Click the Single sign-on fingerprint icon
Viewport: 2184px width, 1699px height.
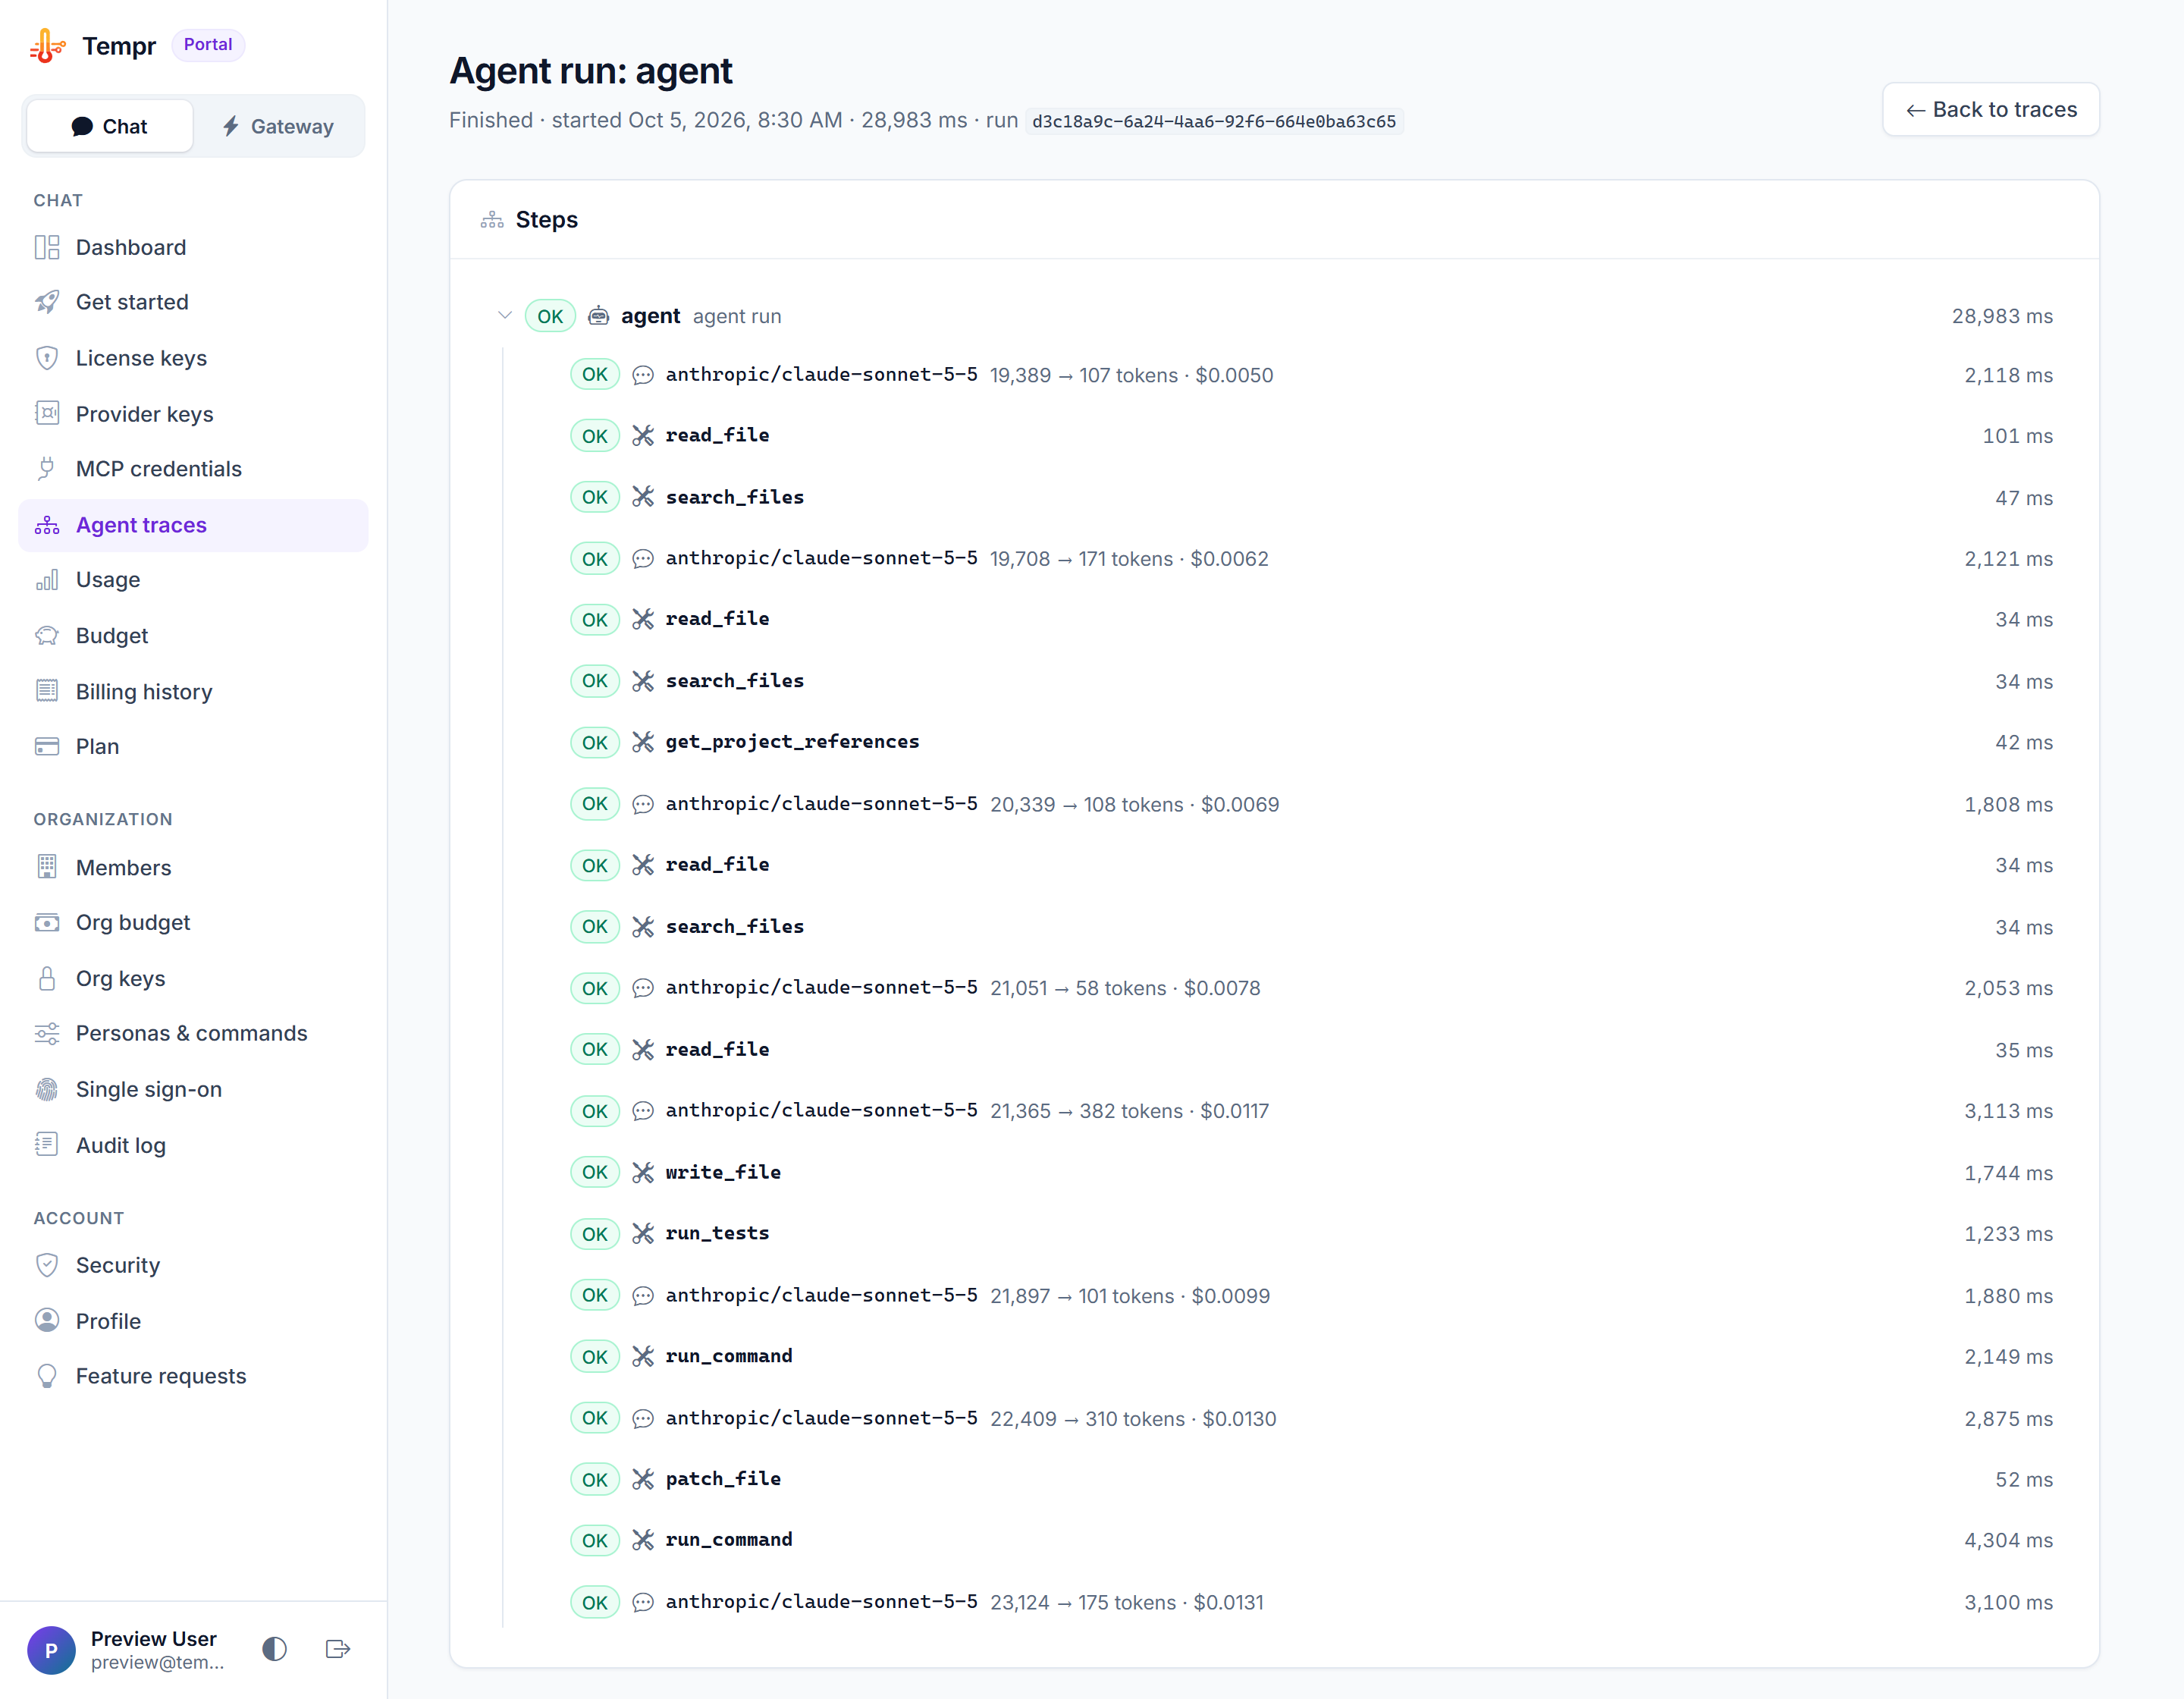coord(47,1090)
